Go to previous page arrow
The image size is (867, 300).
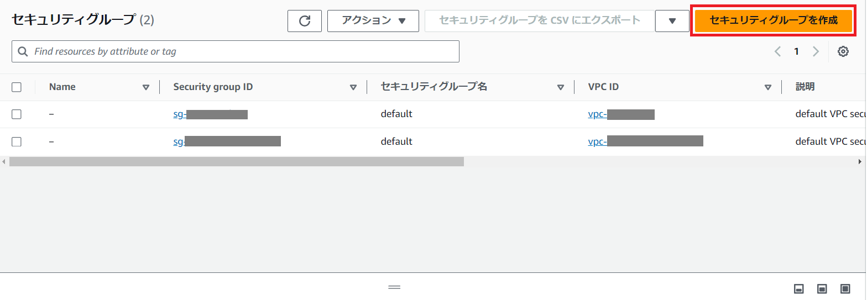pos(777,51)
